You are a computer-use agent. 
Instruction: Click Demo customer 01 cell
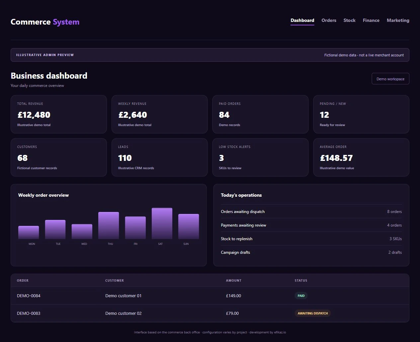coord(124,296)
